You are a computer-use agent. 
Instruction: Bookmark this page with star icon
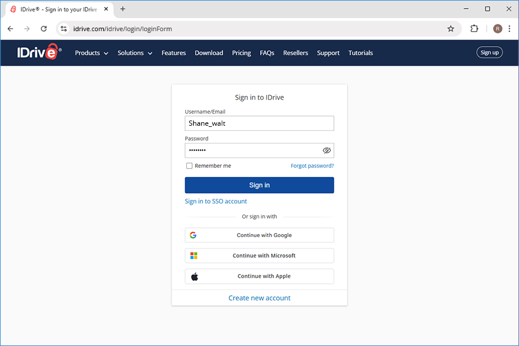click(x=450, y=29)
